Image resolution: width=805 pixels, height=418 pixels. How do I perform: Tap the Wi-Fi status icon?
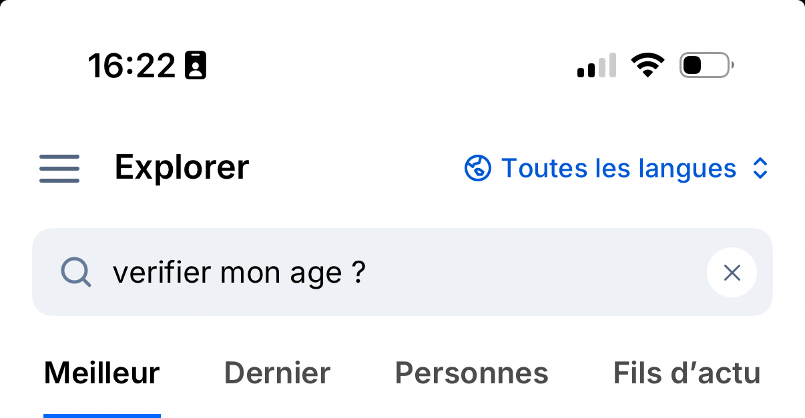(x=647, y=65)
